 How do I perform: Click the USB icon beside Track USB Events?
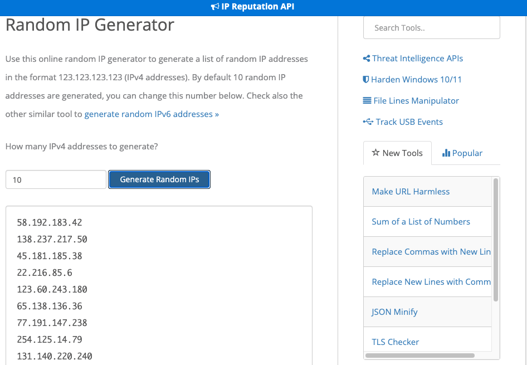click(368, 121)
